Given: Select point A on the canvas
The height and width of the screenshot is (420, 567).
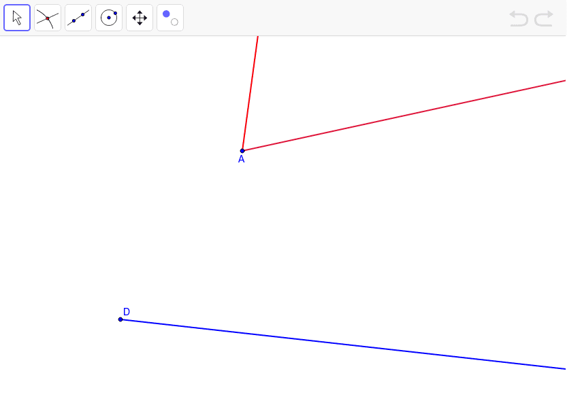Looking at the screenshot, I should (x=242, y=150).
